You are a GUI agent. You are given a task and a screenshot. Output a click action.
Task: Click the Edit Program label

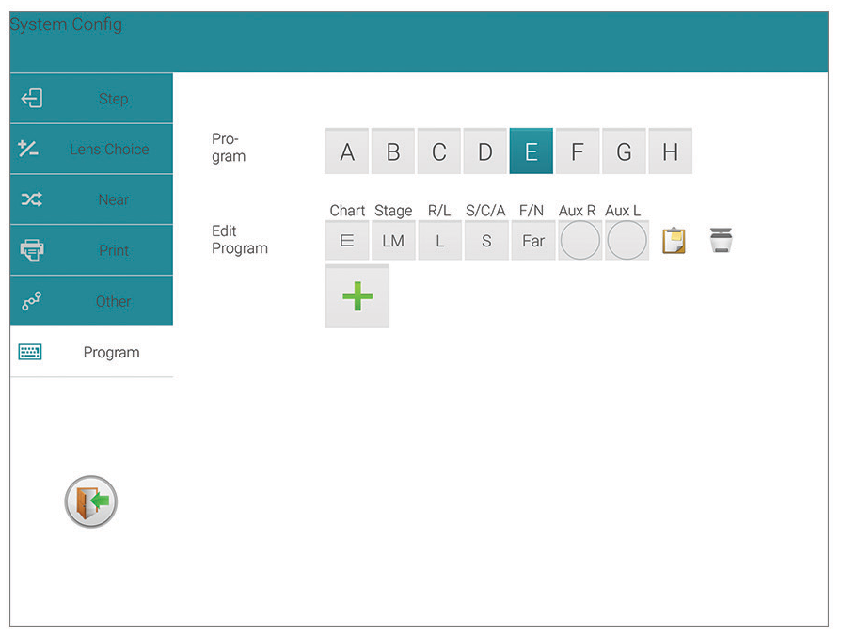coord(239,240)
